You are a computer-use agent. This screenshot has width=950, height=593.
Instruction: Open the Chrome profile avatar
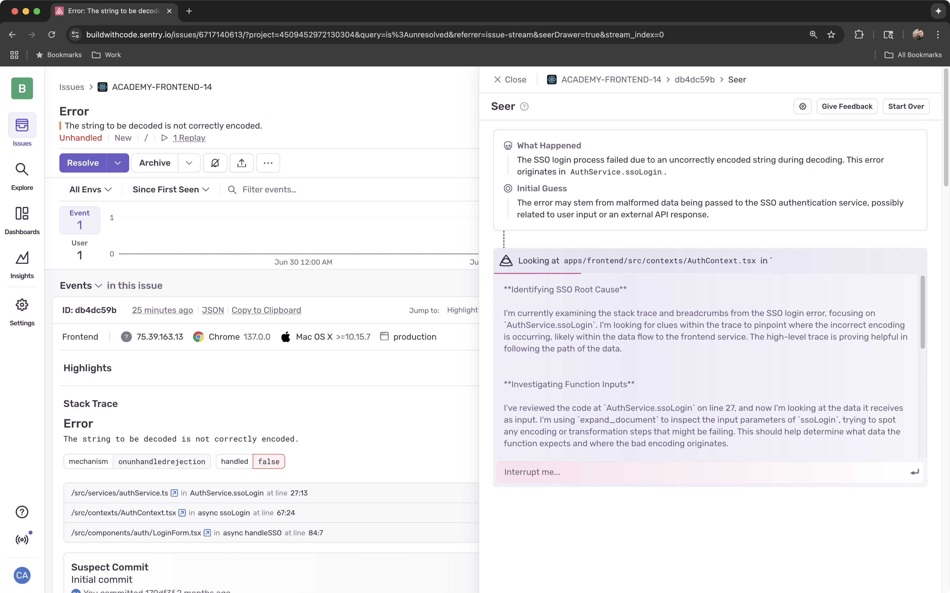click(x=918, y=35)
